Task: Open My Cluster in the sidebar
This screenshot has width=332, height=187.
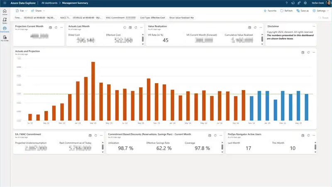Action: pos(5,38)
